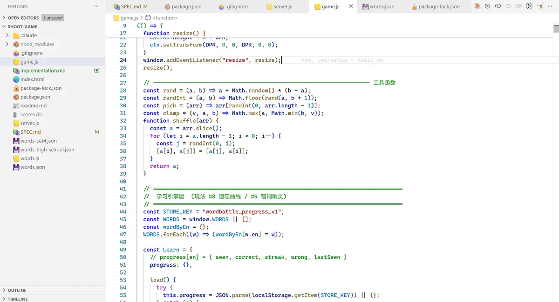
Task: Click the greyed-out right-arrow commit icon
Action: coord(518,6)
